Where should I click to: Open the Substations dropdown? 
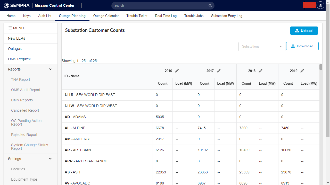[x=262, y=47]
